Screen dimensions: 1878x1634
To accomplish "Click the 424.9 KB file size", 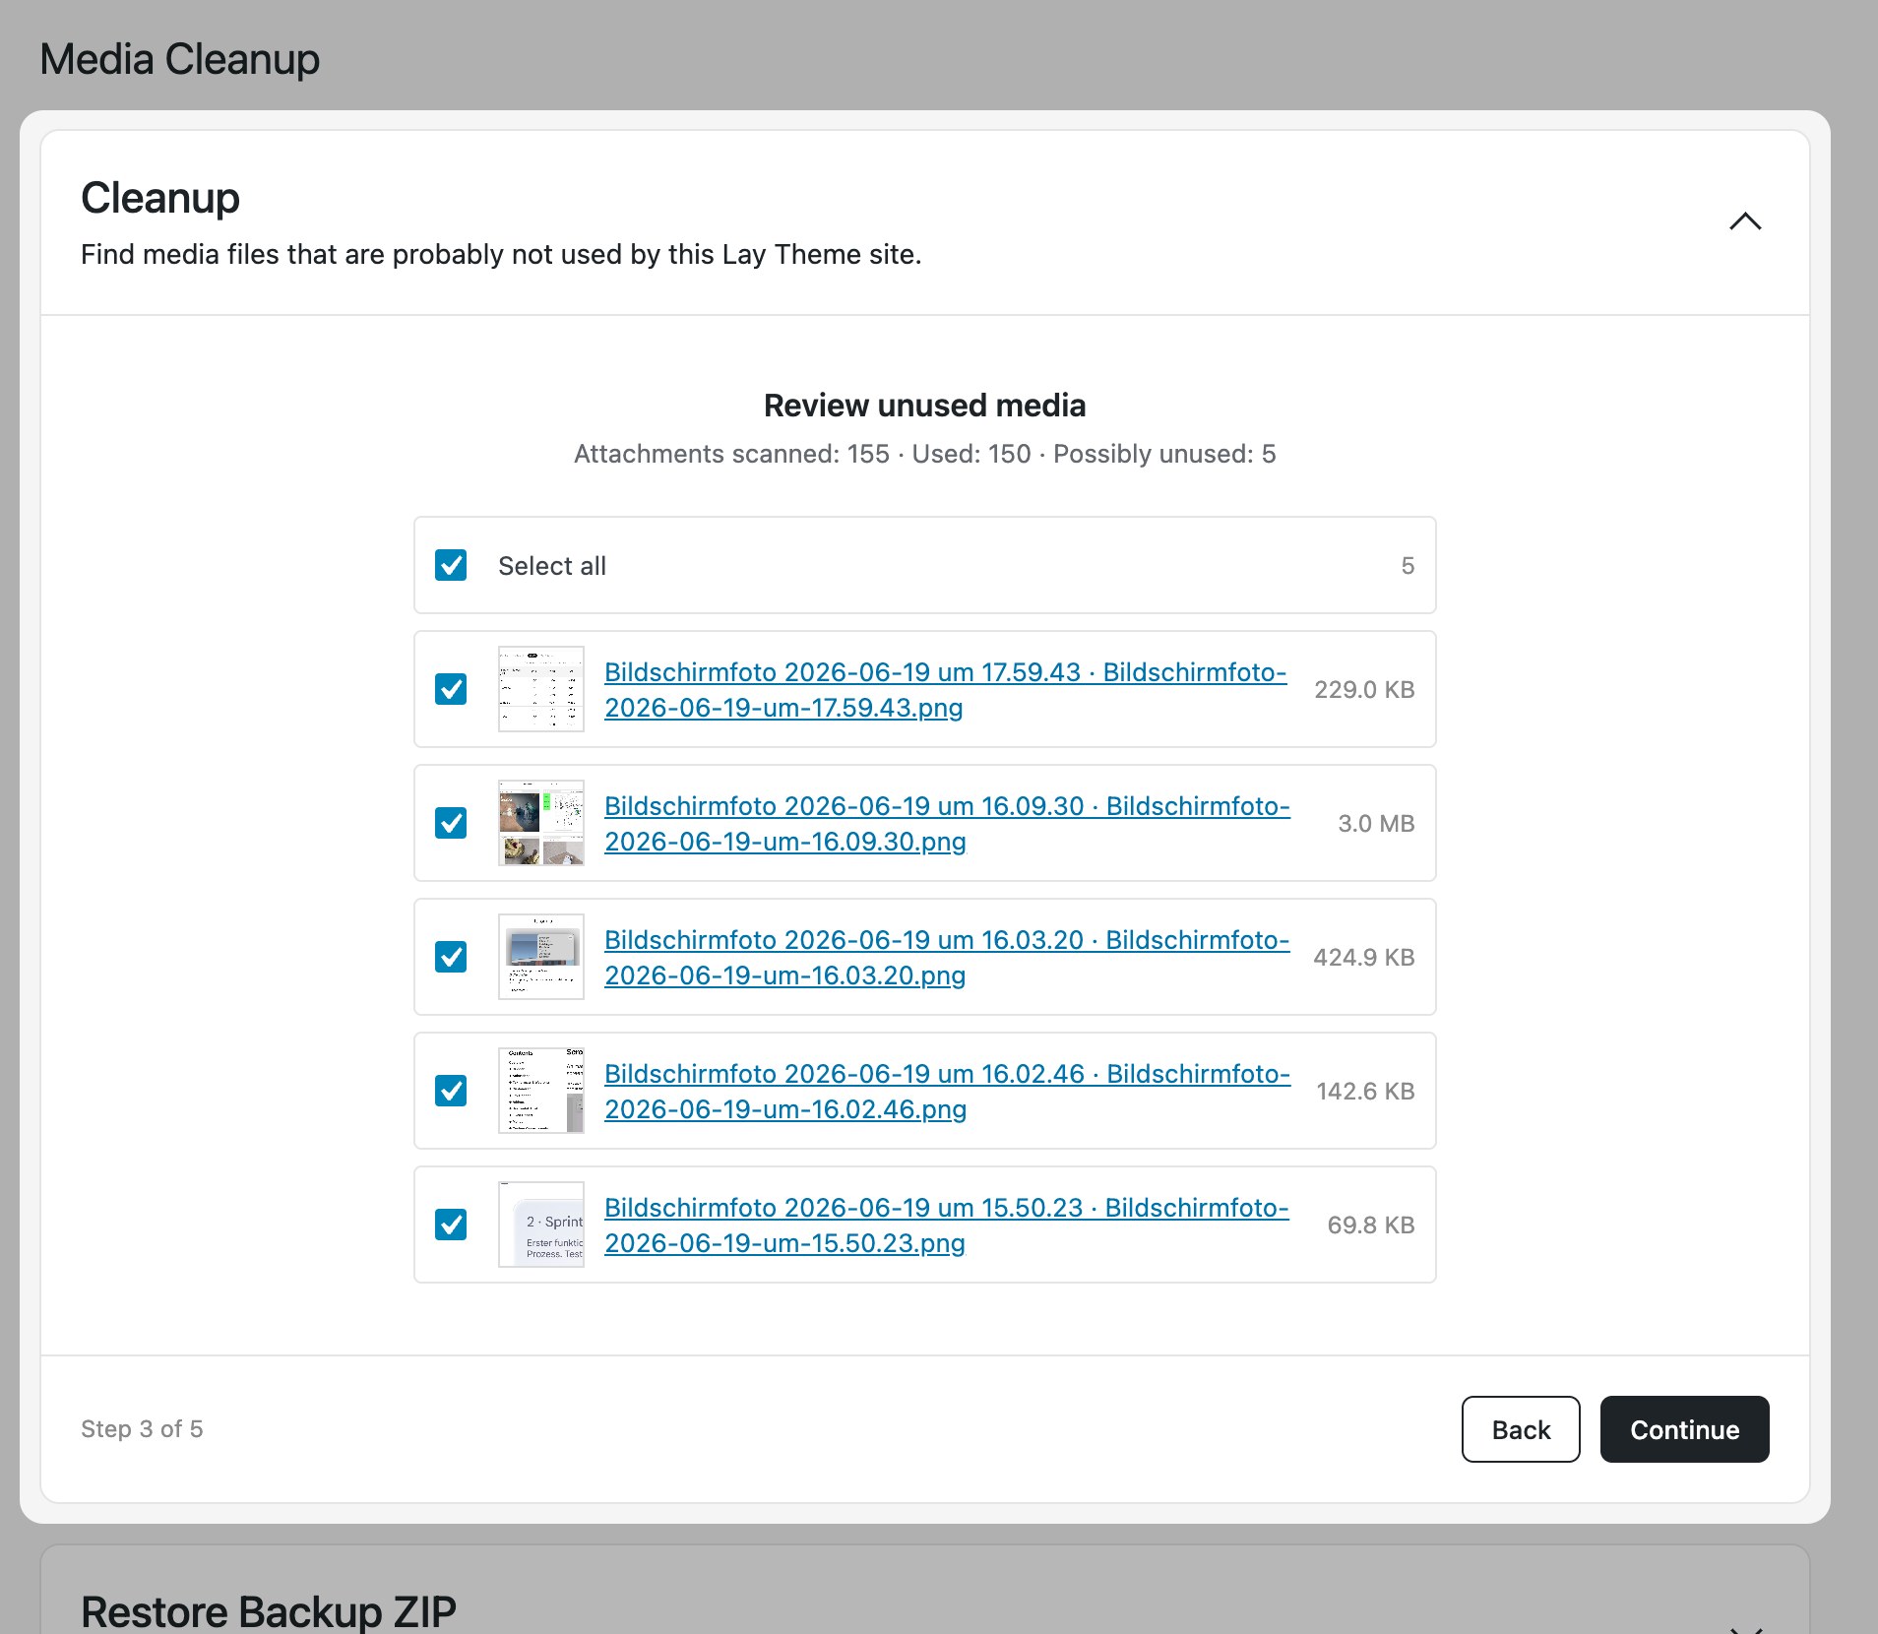I will tap(1364, 957).
